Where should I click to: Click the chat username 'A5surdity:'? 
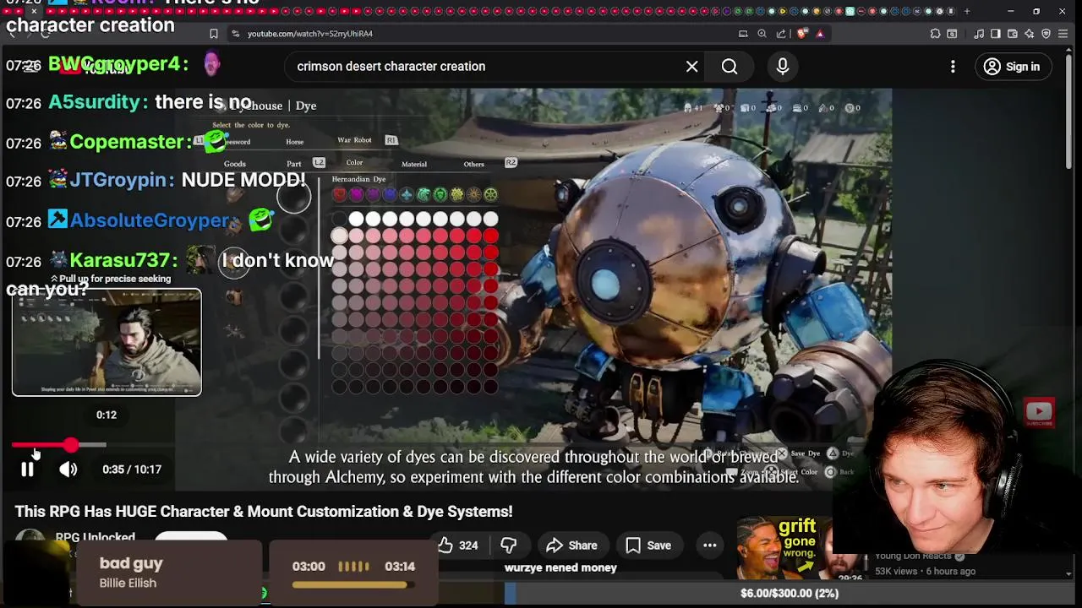pyautogui.click(x=99, y=102)
